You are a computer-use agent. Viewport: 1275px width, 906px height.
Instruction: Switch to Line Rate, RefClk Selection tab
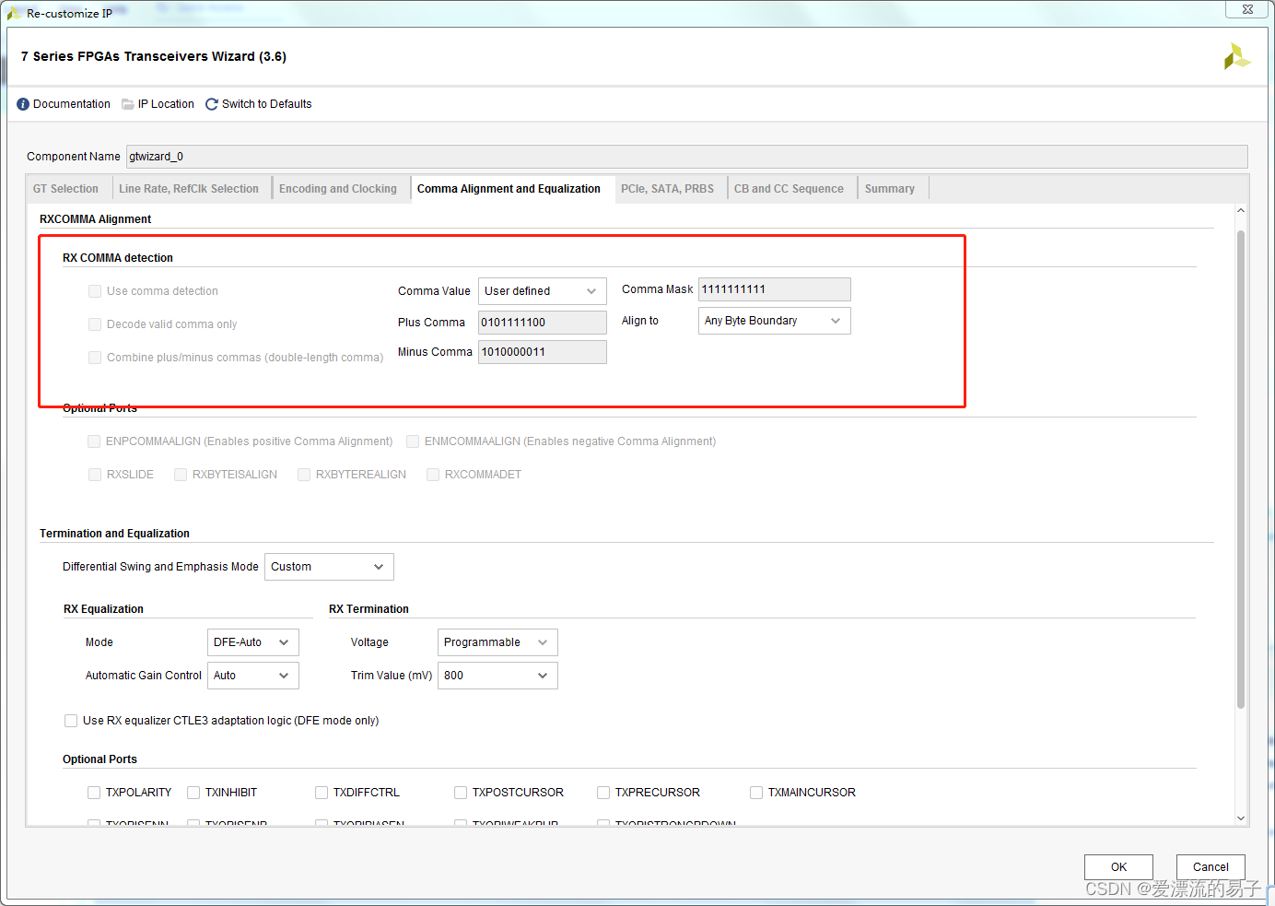189,189
